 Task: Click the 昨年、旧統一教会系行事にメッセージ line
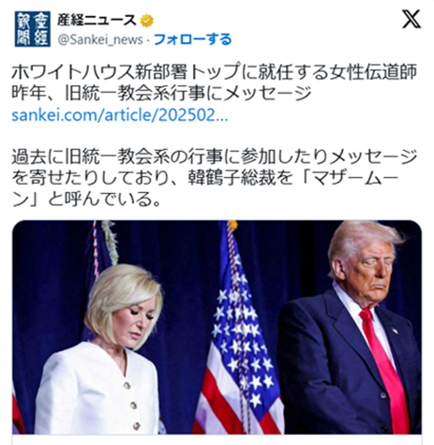161,93
